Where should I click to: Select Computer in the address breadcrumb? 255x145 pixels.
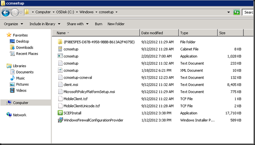coord(43,12)
